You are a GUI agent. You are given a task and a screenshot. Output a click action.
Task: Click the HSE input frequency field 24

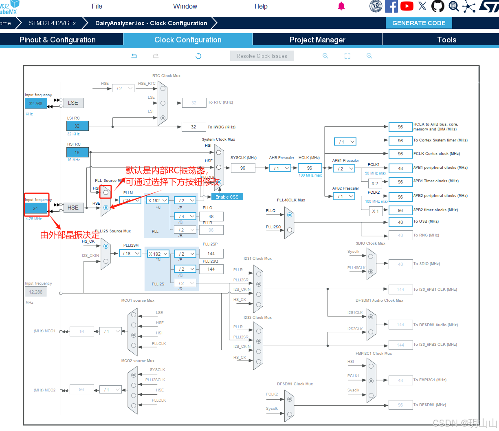click(x=35, y=208)
